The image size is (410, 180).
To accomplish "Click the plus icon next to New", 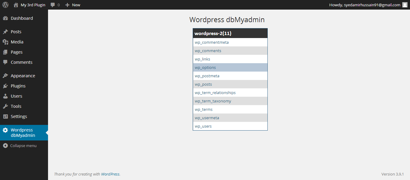I will click(67, 5).
